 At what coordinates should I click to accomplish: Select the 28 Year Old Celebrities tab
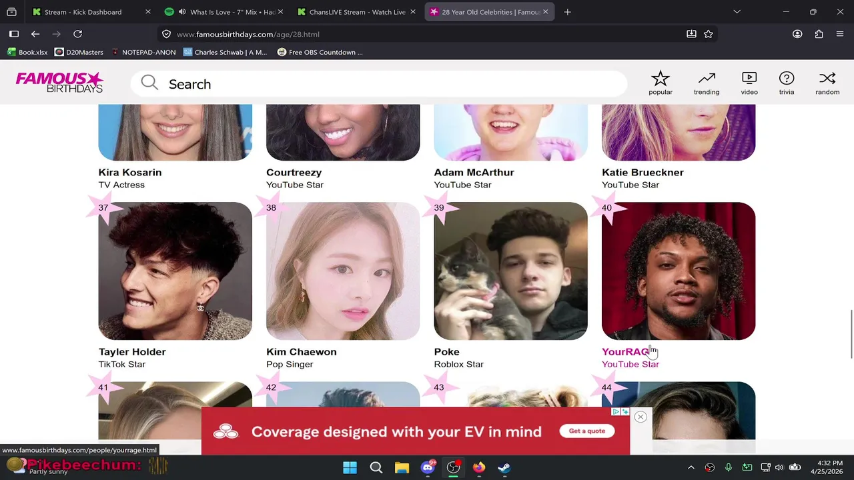click(x=490, y=12)
